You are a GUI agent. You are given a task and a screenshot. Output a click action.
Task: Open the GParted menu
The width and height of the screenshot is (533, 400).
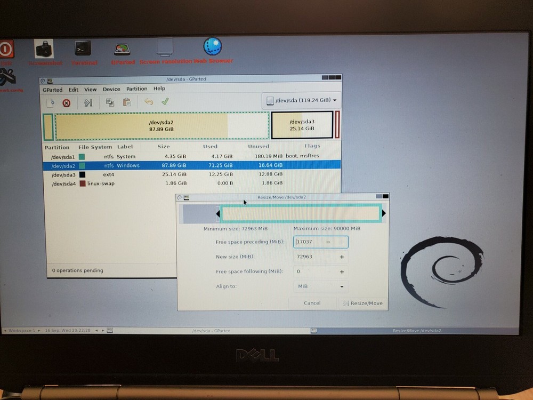[x=52, y=90]
